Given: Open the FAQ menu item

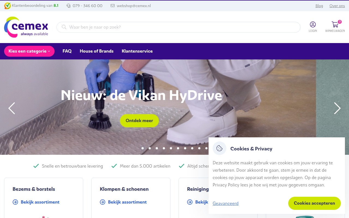Looking at the screenshot, I should coord(67,51).
